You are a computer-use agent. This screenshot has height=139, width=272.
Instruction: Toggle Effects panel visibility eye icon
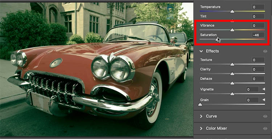265,51
